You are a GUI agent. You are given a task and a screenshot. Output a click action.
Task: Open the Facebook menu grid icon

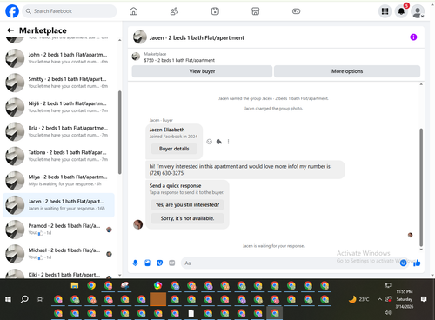point(385,11)
